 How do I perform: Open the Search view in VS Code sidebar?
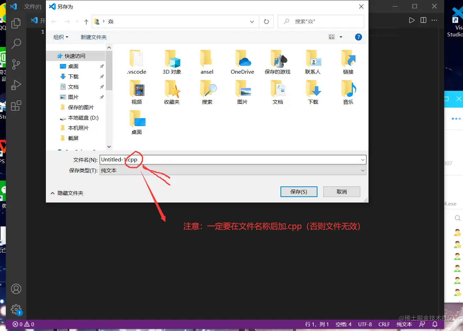[16, 44]
